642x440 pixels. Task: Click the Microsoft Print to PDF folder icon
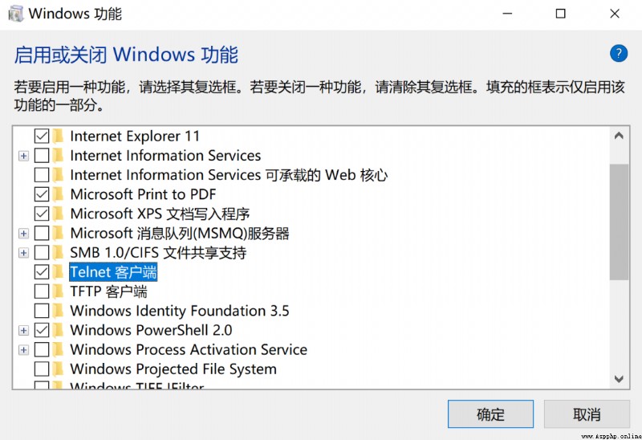pyautogui.click(x=58, y=194)
